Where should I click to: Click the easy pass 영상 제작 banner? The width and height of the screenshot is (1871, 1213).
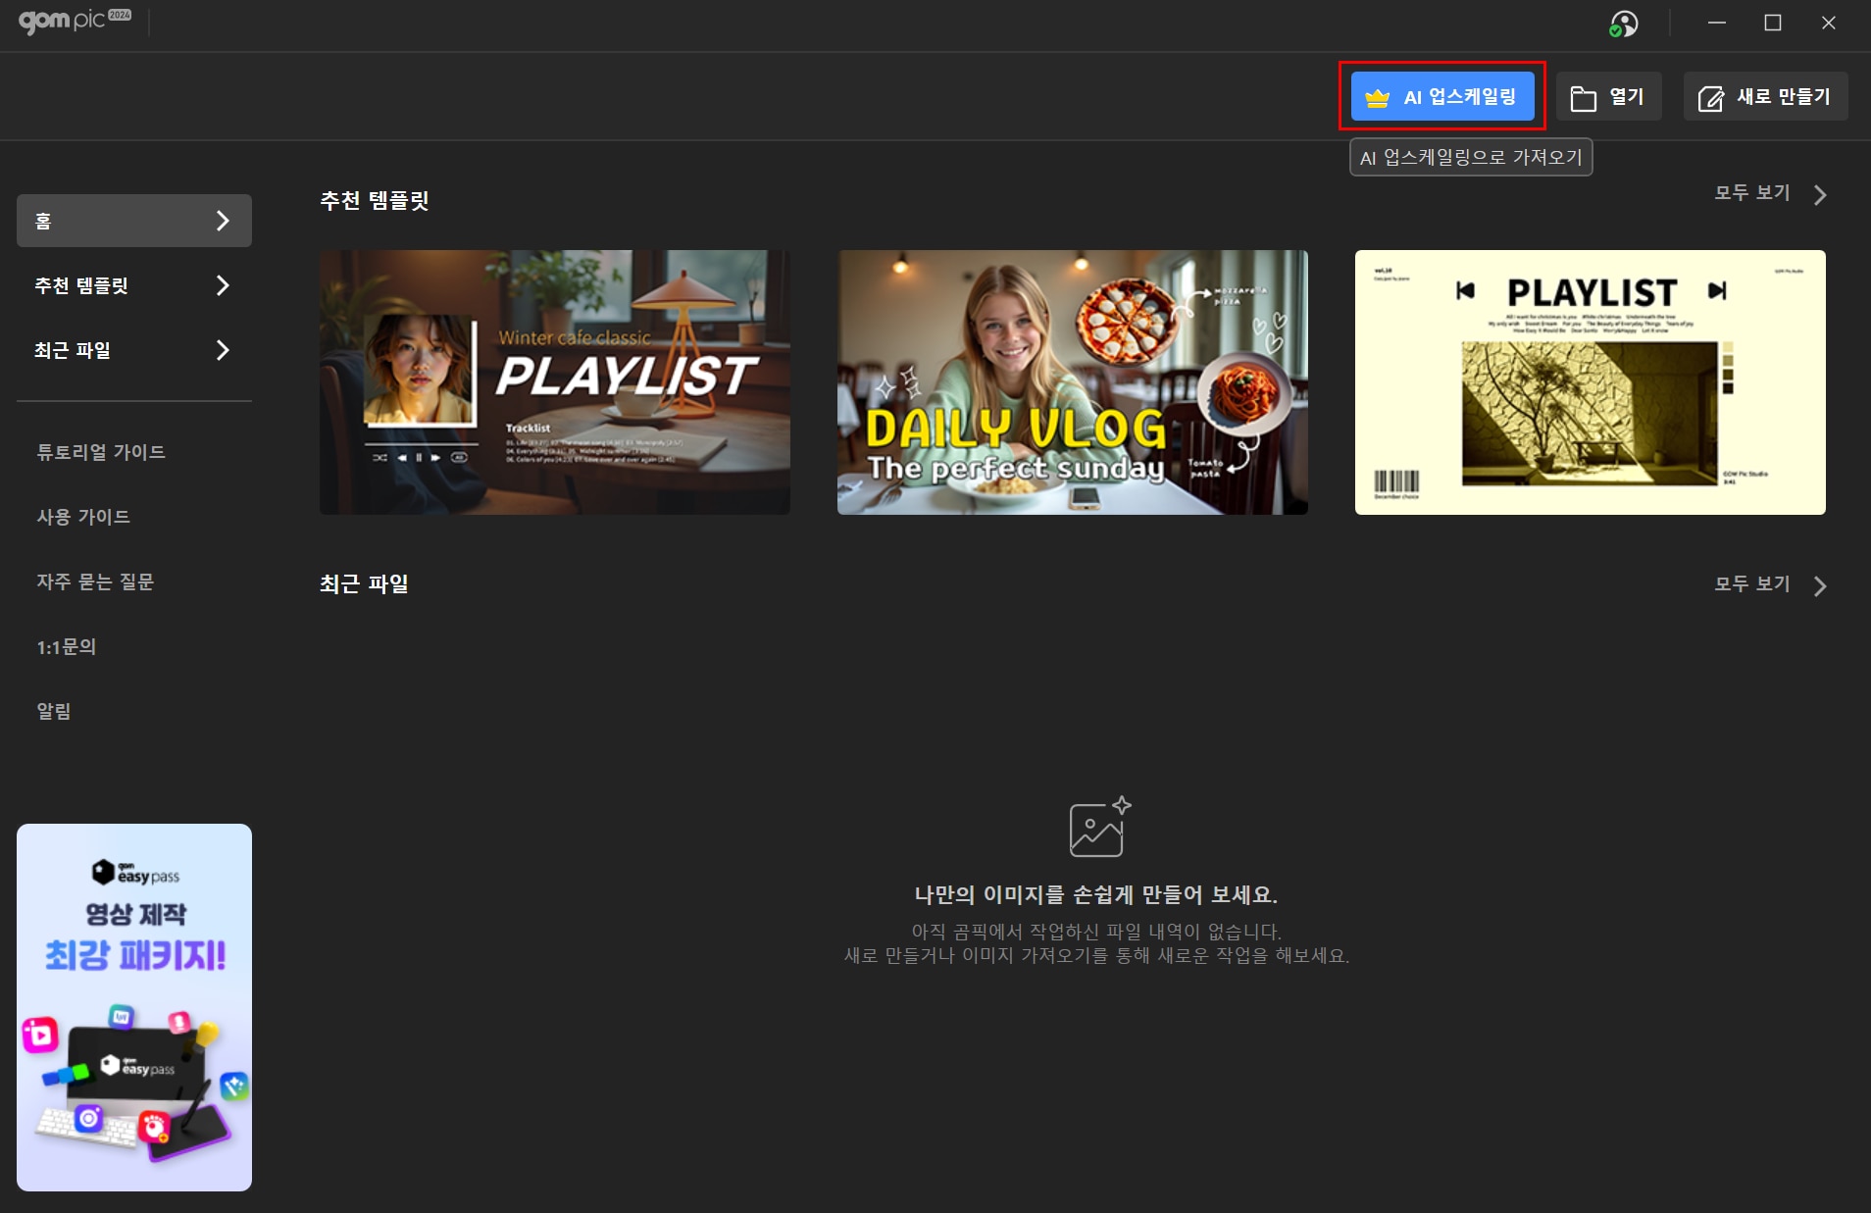click(x=134, y=1007)
